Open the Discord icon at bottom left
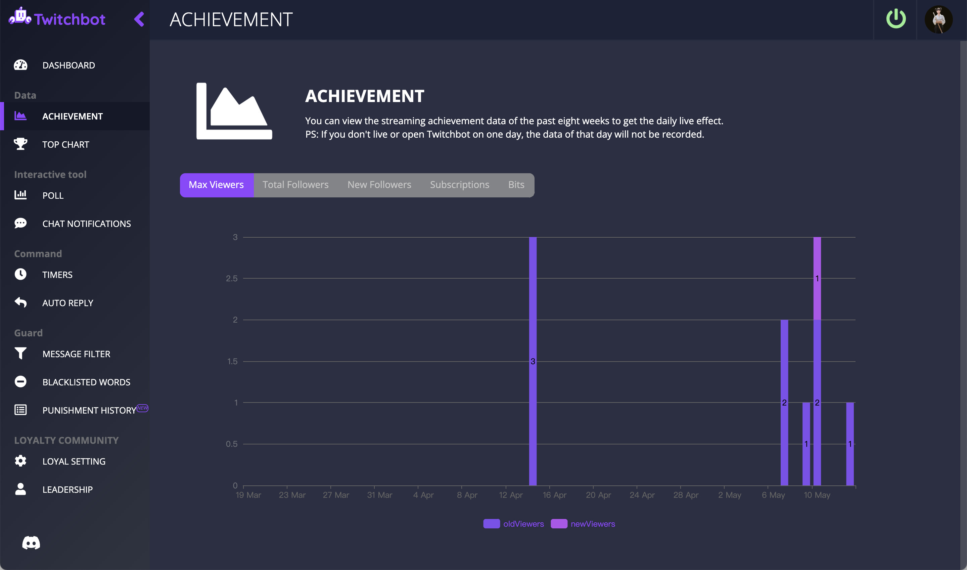This screenshot has height=570, width=967. (32, 542)
